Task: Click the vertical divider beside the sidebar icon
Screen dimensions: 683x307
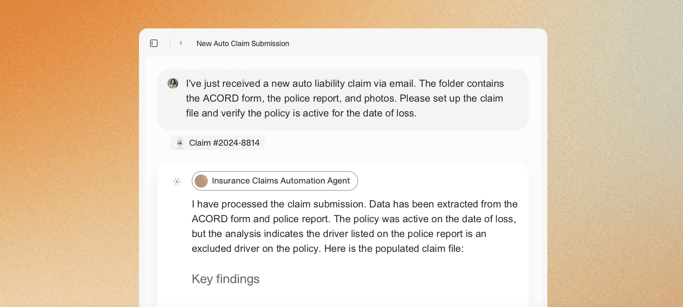Action: (170, 43)
